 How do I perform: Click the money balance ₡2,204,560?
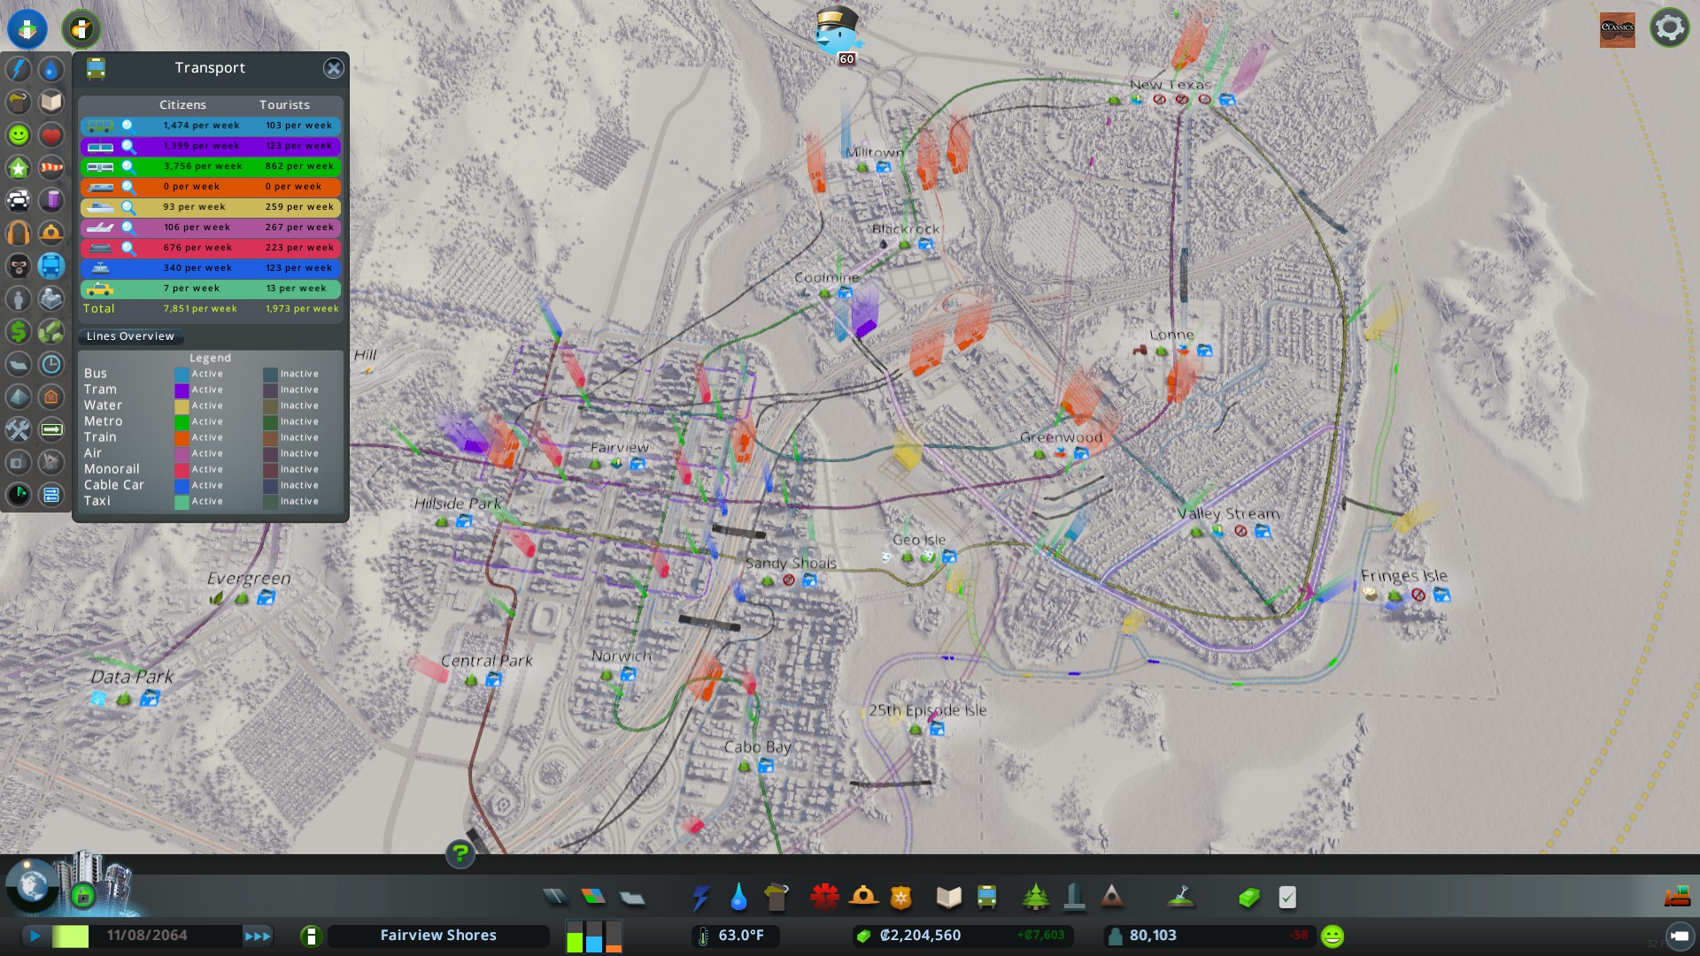(920, 936)
